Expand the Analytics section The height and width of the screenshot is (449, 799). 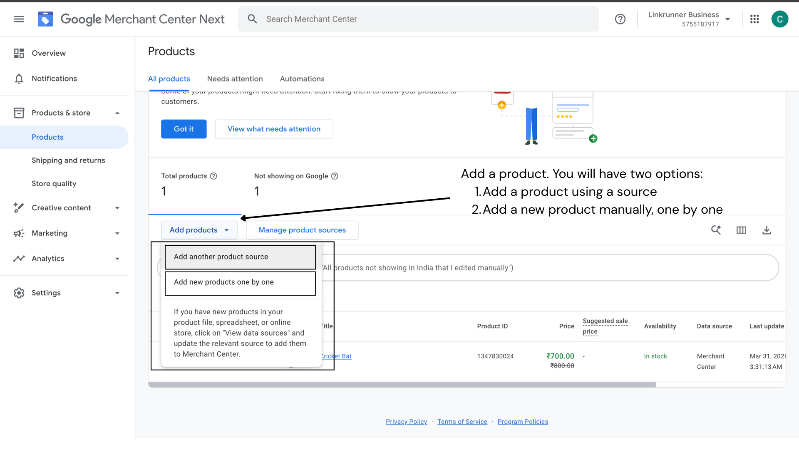pyautogui.click(x=117, y=259)
